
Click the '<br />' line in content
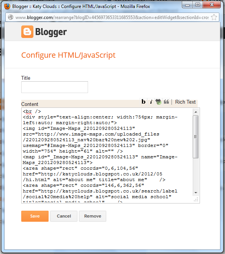(32, 112)
